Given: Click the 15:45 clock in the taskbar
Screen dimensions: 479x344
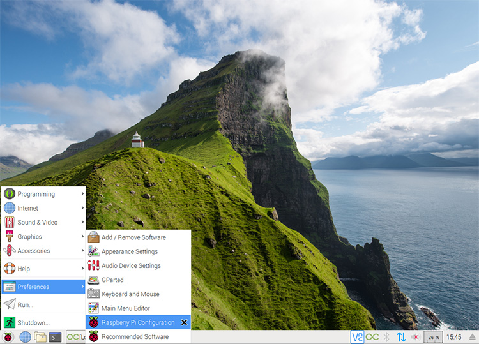Looking at the screenshot, I should 454,337.
